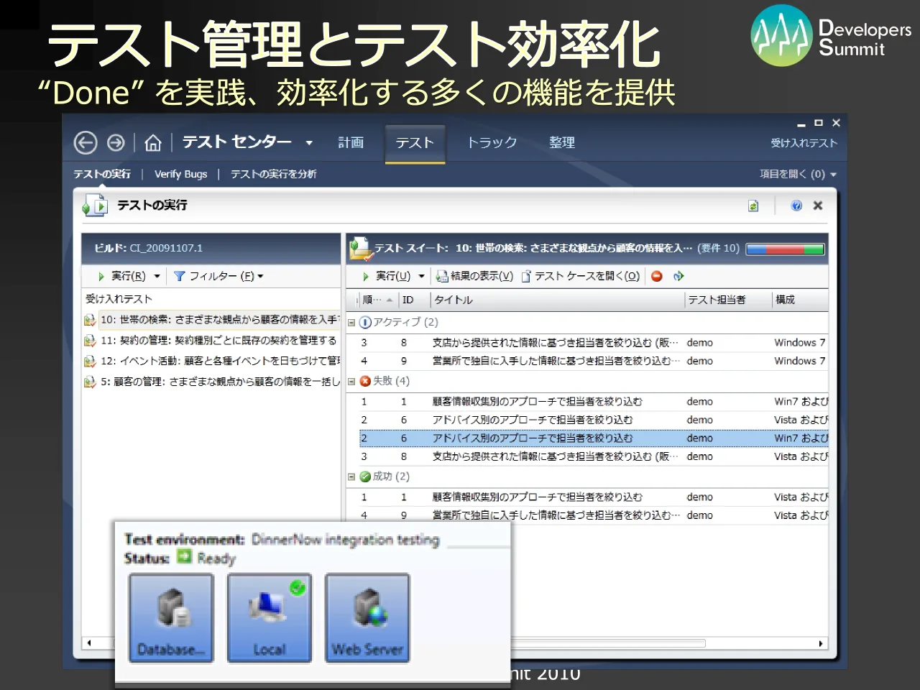Sort by the テスト担当者 column header

click(x=727, y=300)
